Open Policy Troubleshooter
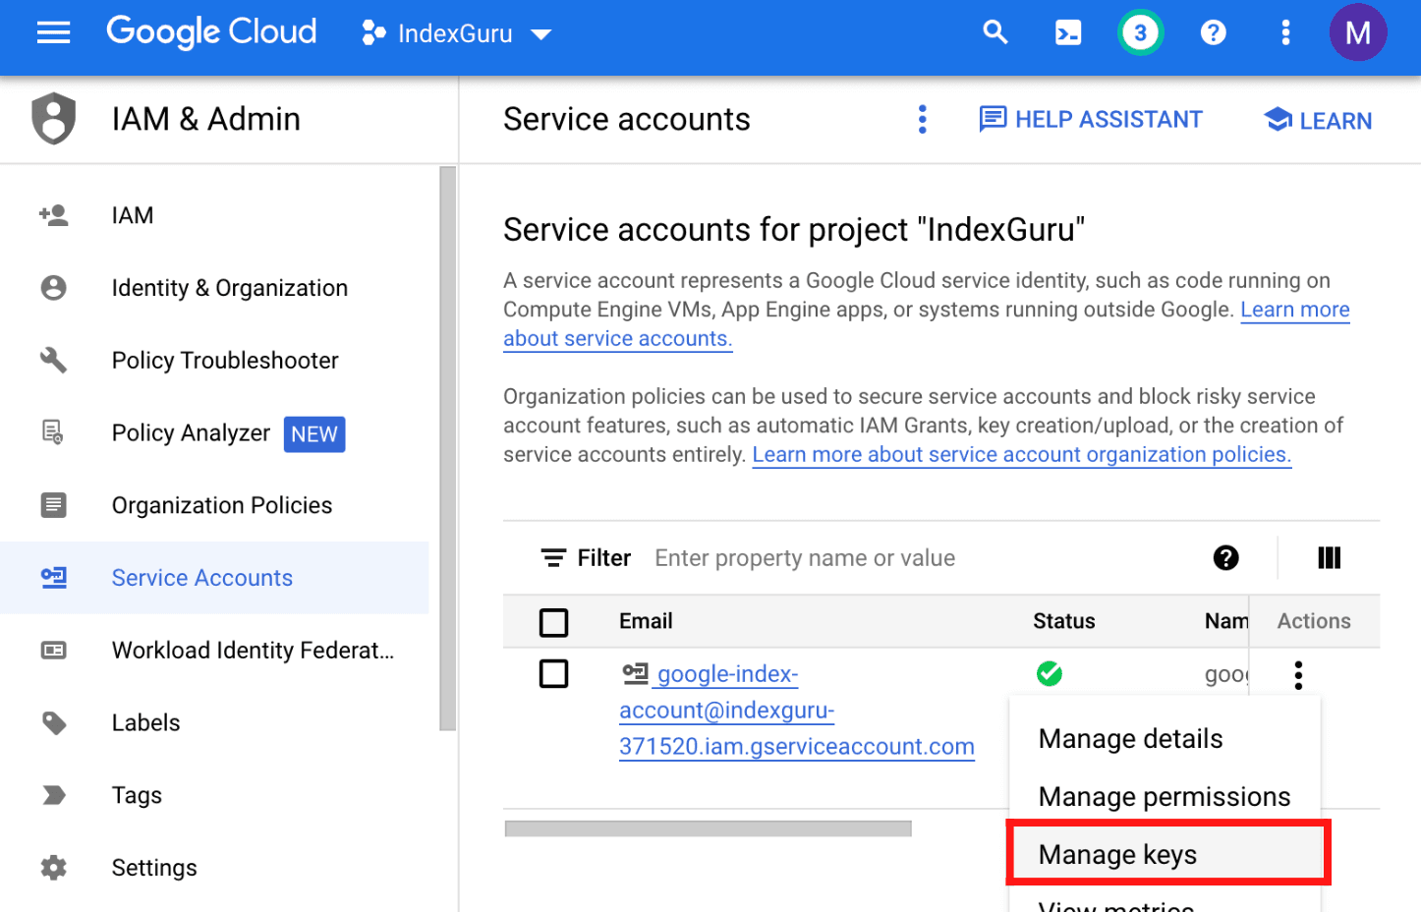 tap(225, 361)
